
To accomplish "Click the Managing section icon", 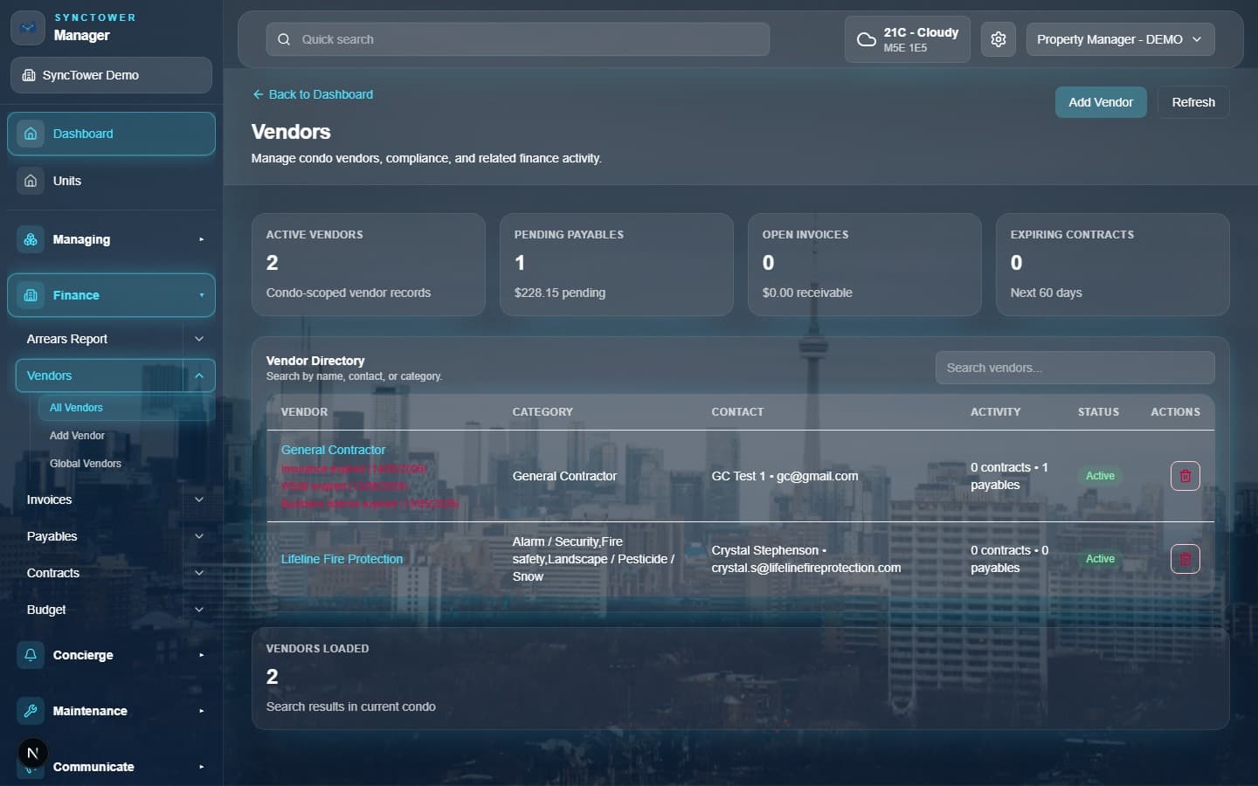I will (x=31, y=239).
